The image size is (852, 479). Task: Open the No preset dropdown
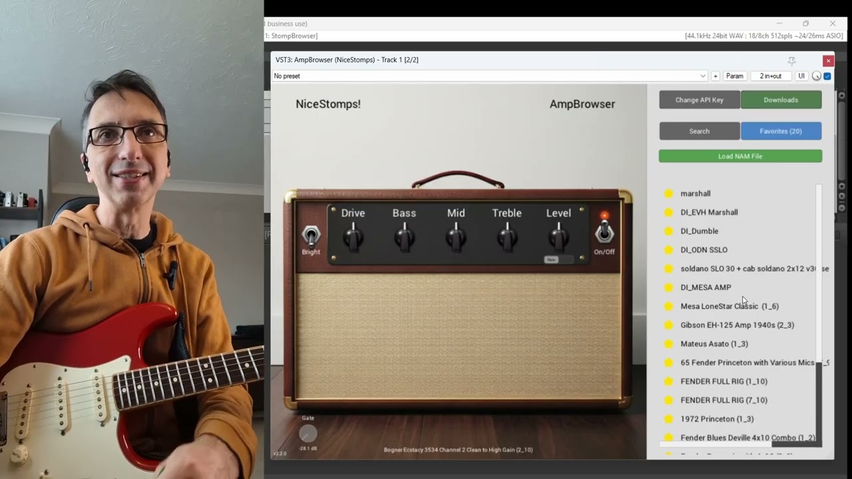coord(490,76)
